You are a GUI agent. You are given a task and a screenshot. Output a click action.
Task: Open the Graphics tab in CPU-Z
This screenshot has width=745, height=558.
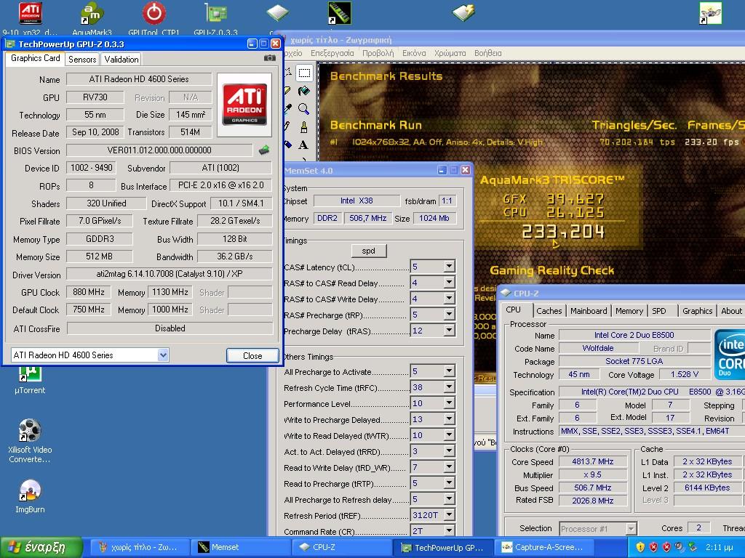tap(697, 311)
